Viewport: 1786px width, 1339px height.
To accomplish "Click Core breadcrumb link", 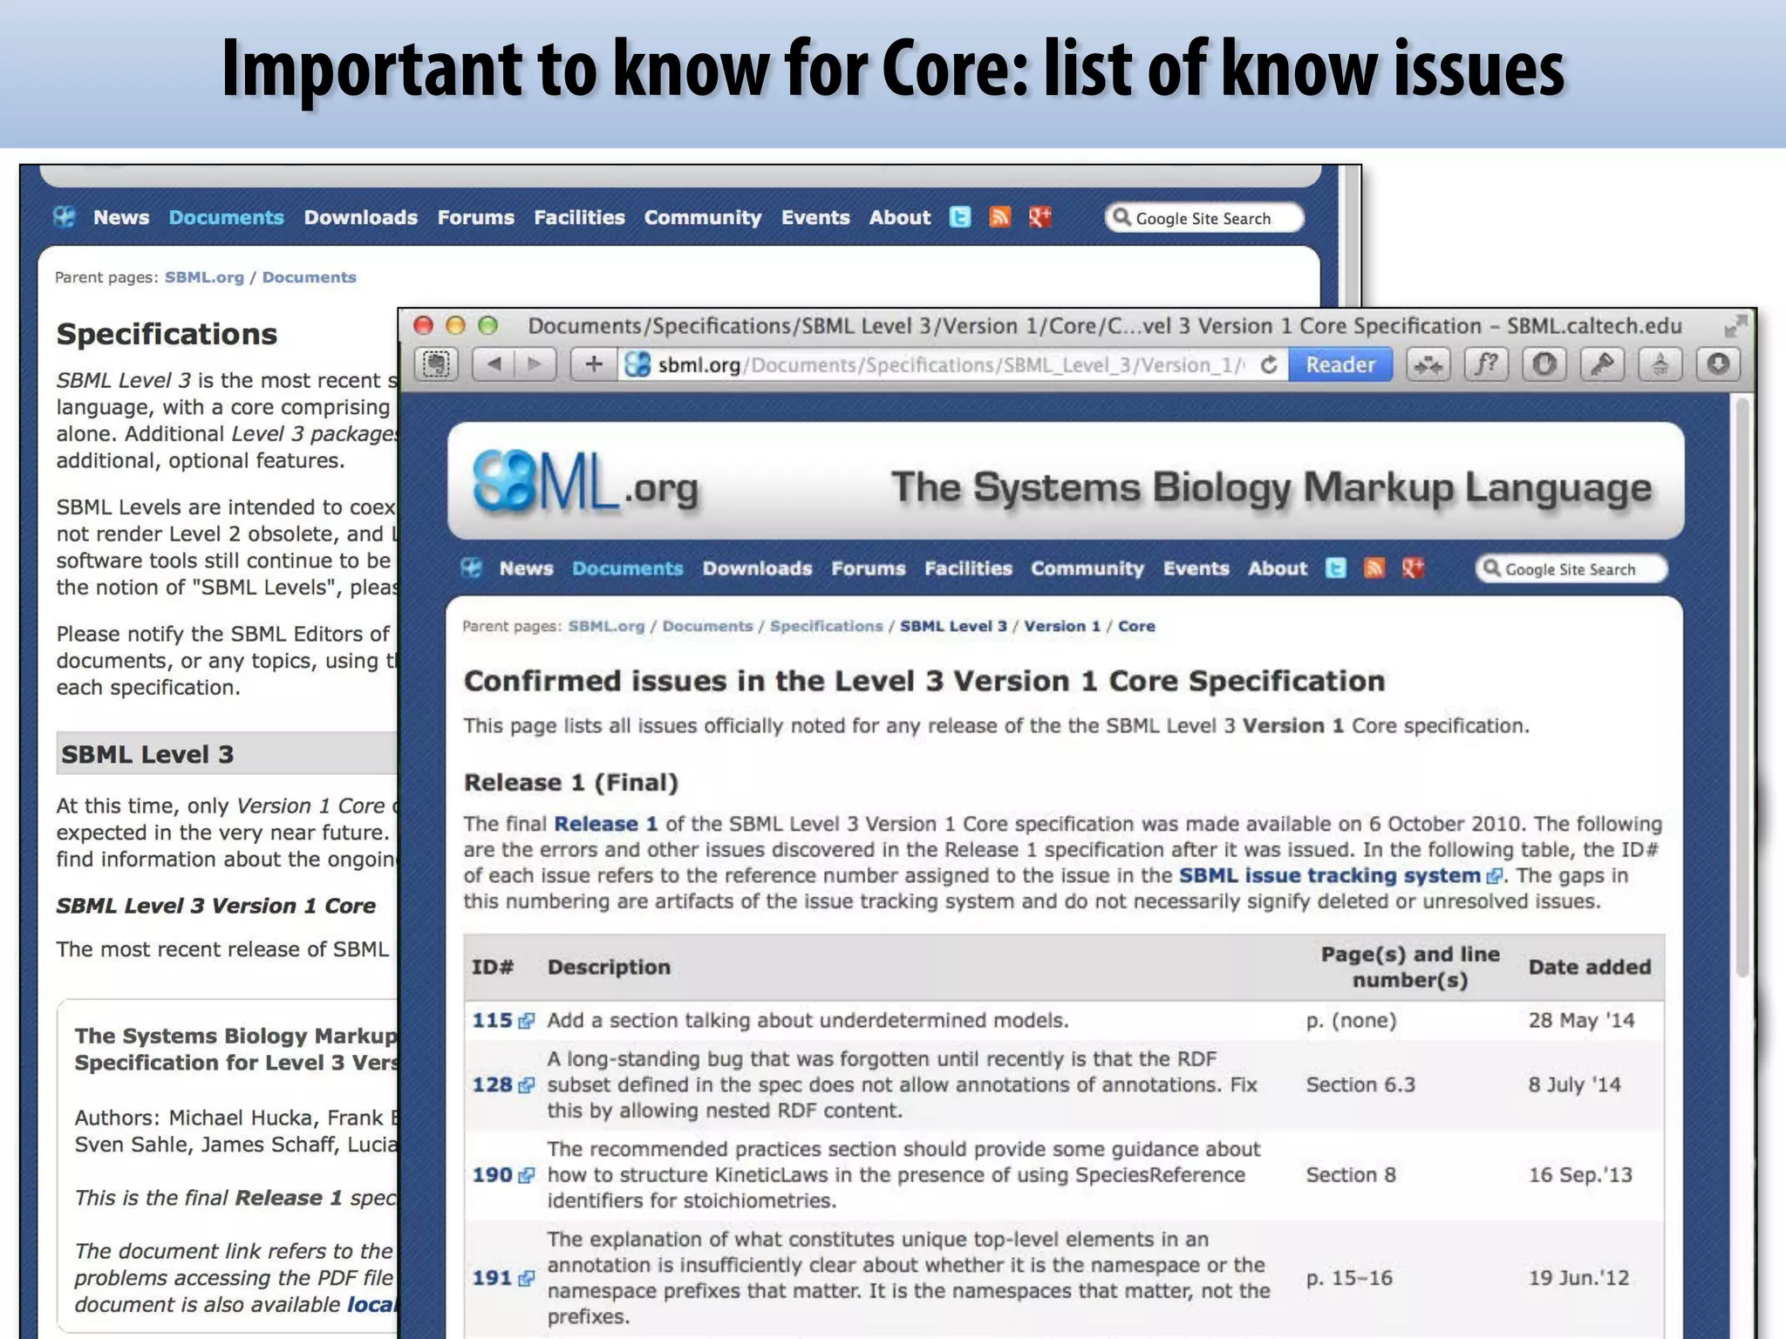I will (x=1136, y=626).
